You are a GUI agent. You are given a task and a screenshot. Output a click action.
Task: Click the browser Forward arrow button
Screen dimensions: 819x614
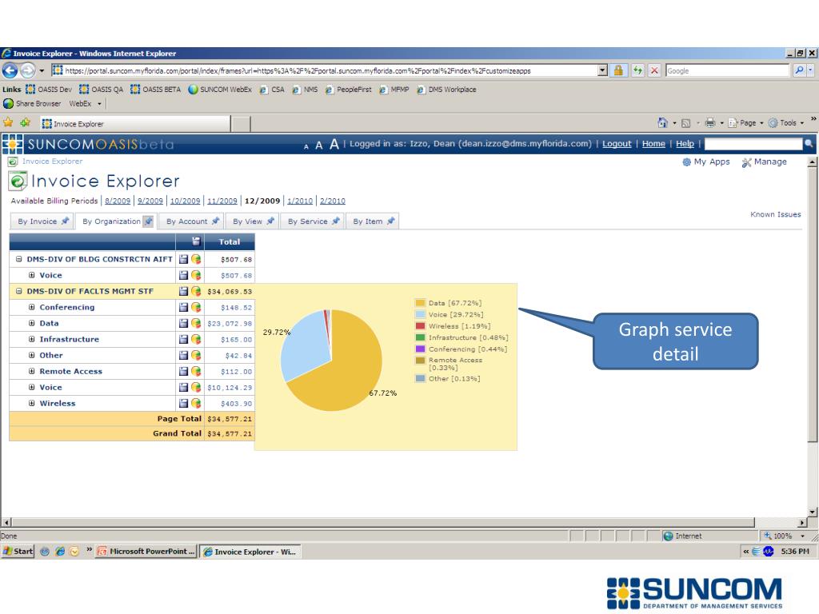[x=28, y=70]
